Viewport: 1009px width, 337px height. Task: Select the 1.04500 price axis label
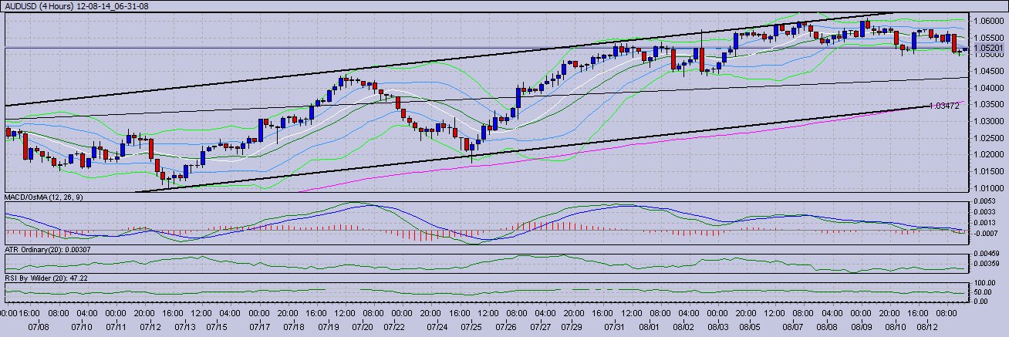pos(990,72)
